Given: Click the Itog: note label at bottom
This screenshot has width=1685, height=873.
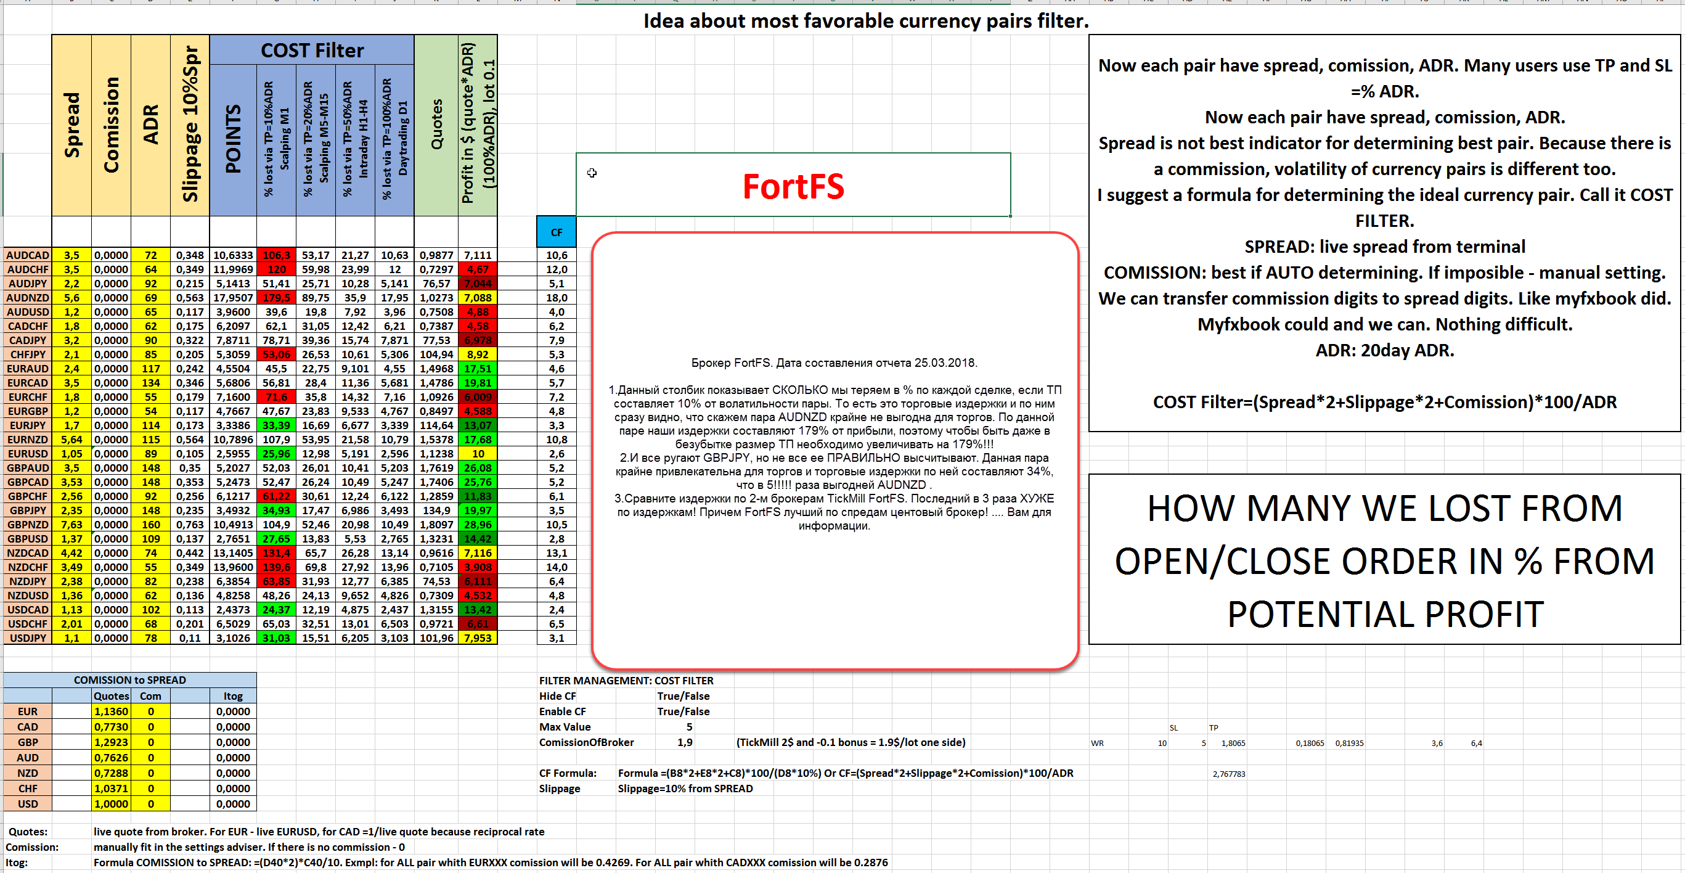Looking at the screenshot, I should (x=17, y=863).
